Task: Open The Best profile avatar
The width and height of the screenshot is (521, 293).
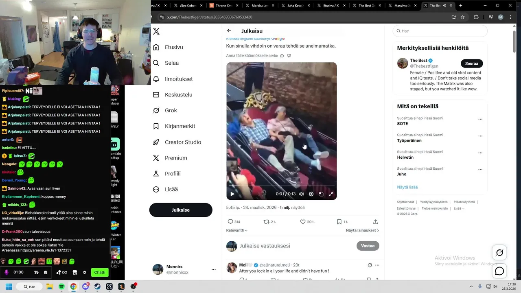Action: click(403, 63)
